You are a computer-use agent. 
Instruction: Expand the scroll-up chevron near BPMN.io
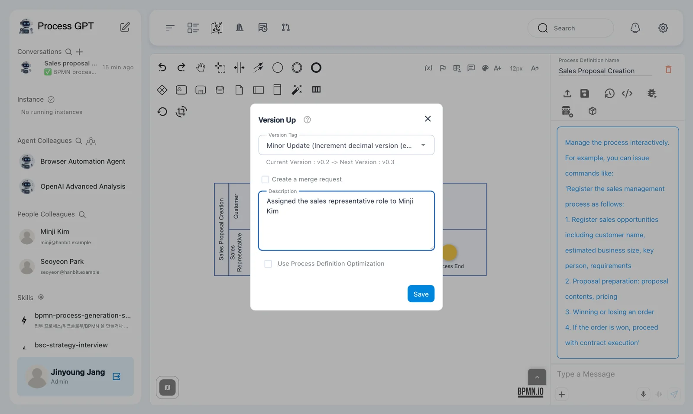(537, 377)
